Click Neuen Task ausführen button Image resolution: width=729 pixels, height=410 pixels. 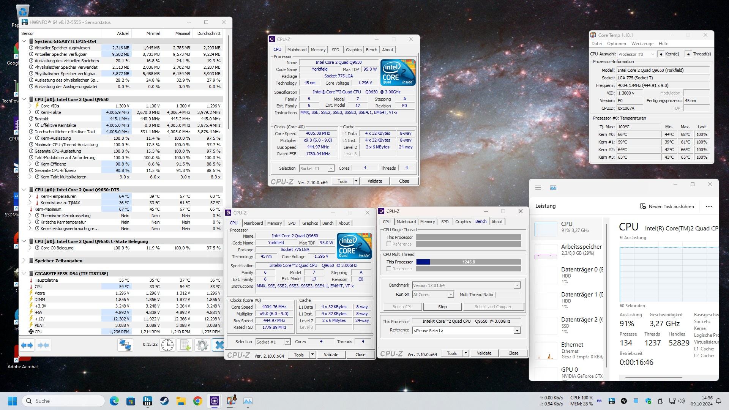tap(666, 207)
